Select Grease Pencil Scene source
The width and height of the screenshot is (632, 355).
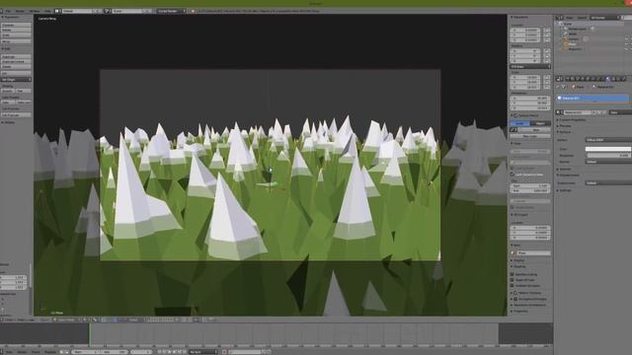(520, 123)
